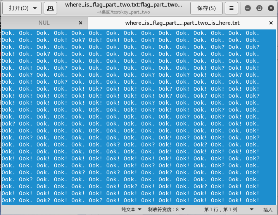
Task: Click the 第 1 行，第 1 列 position indicator
Action: [x=221, y=210]
